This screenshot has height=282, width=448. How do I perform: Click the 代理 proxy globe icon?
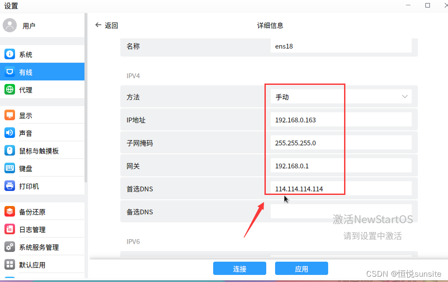pos(10,89)
